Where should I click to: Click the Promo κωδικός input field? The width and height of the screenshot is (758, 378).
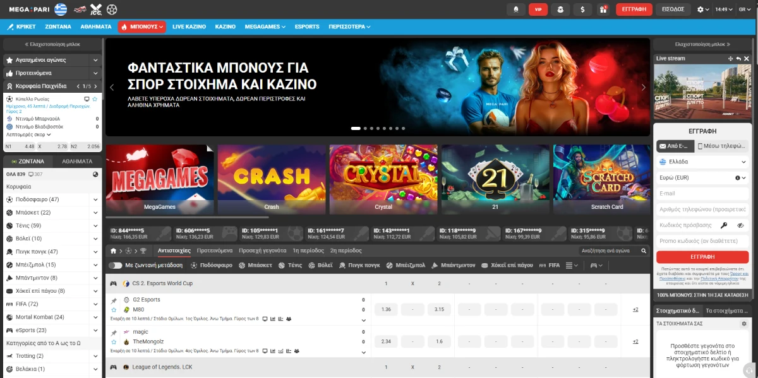click(x=702, y=241)
